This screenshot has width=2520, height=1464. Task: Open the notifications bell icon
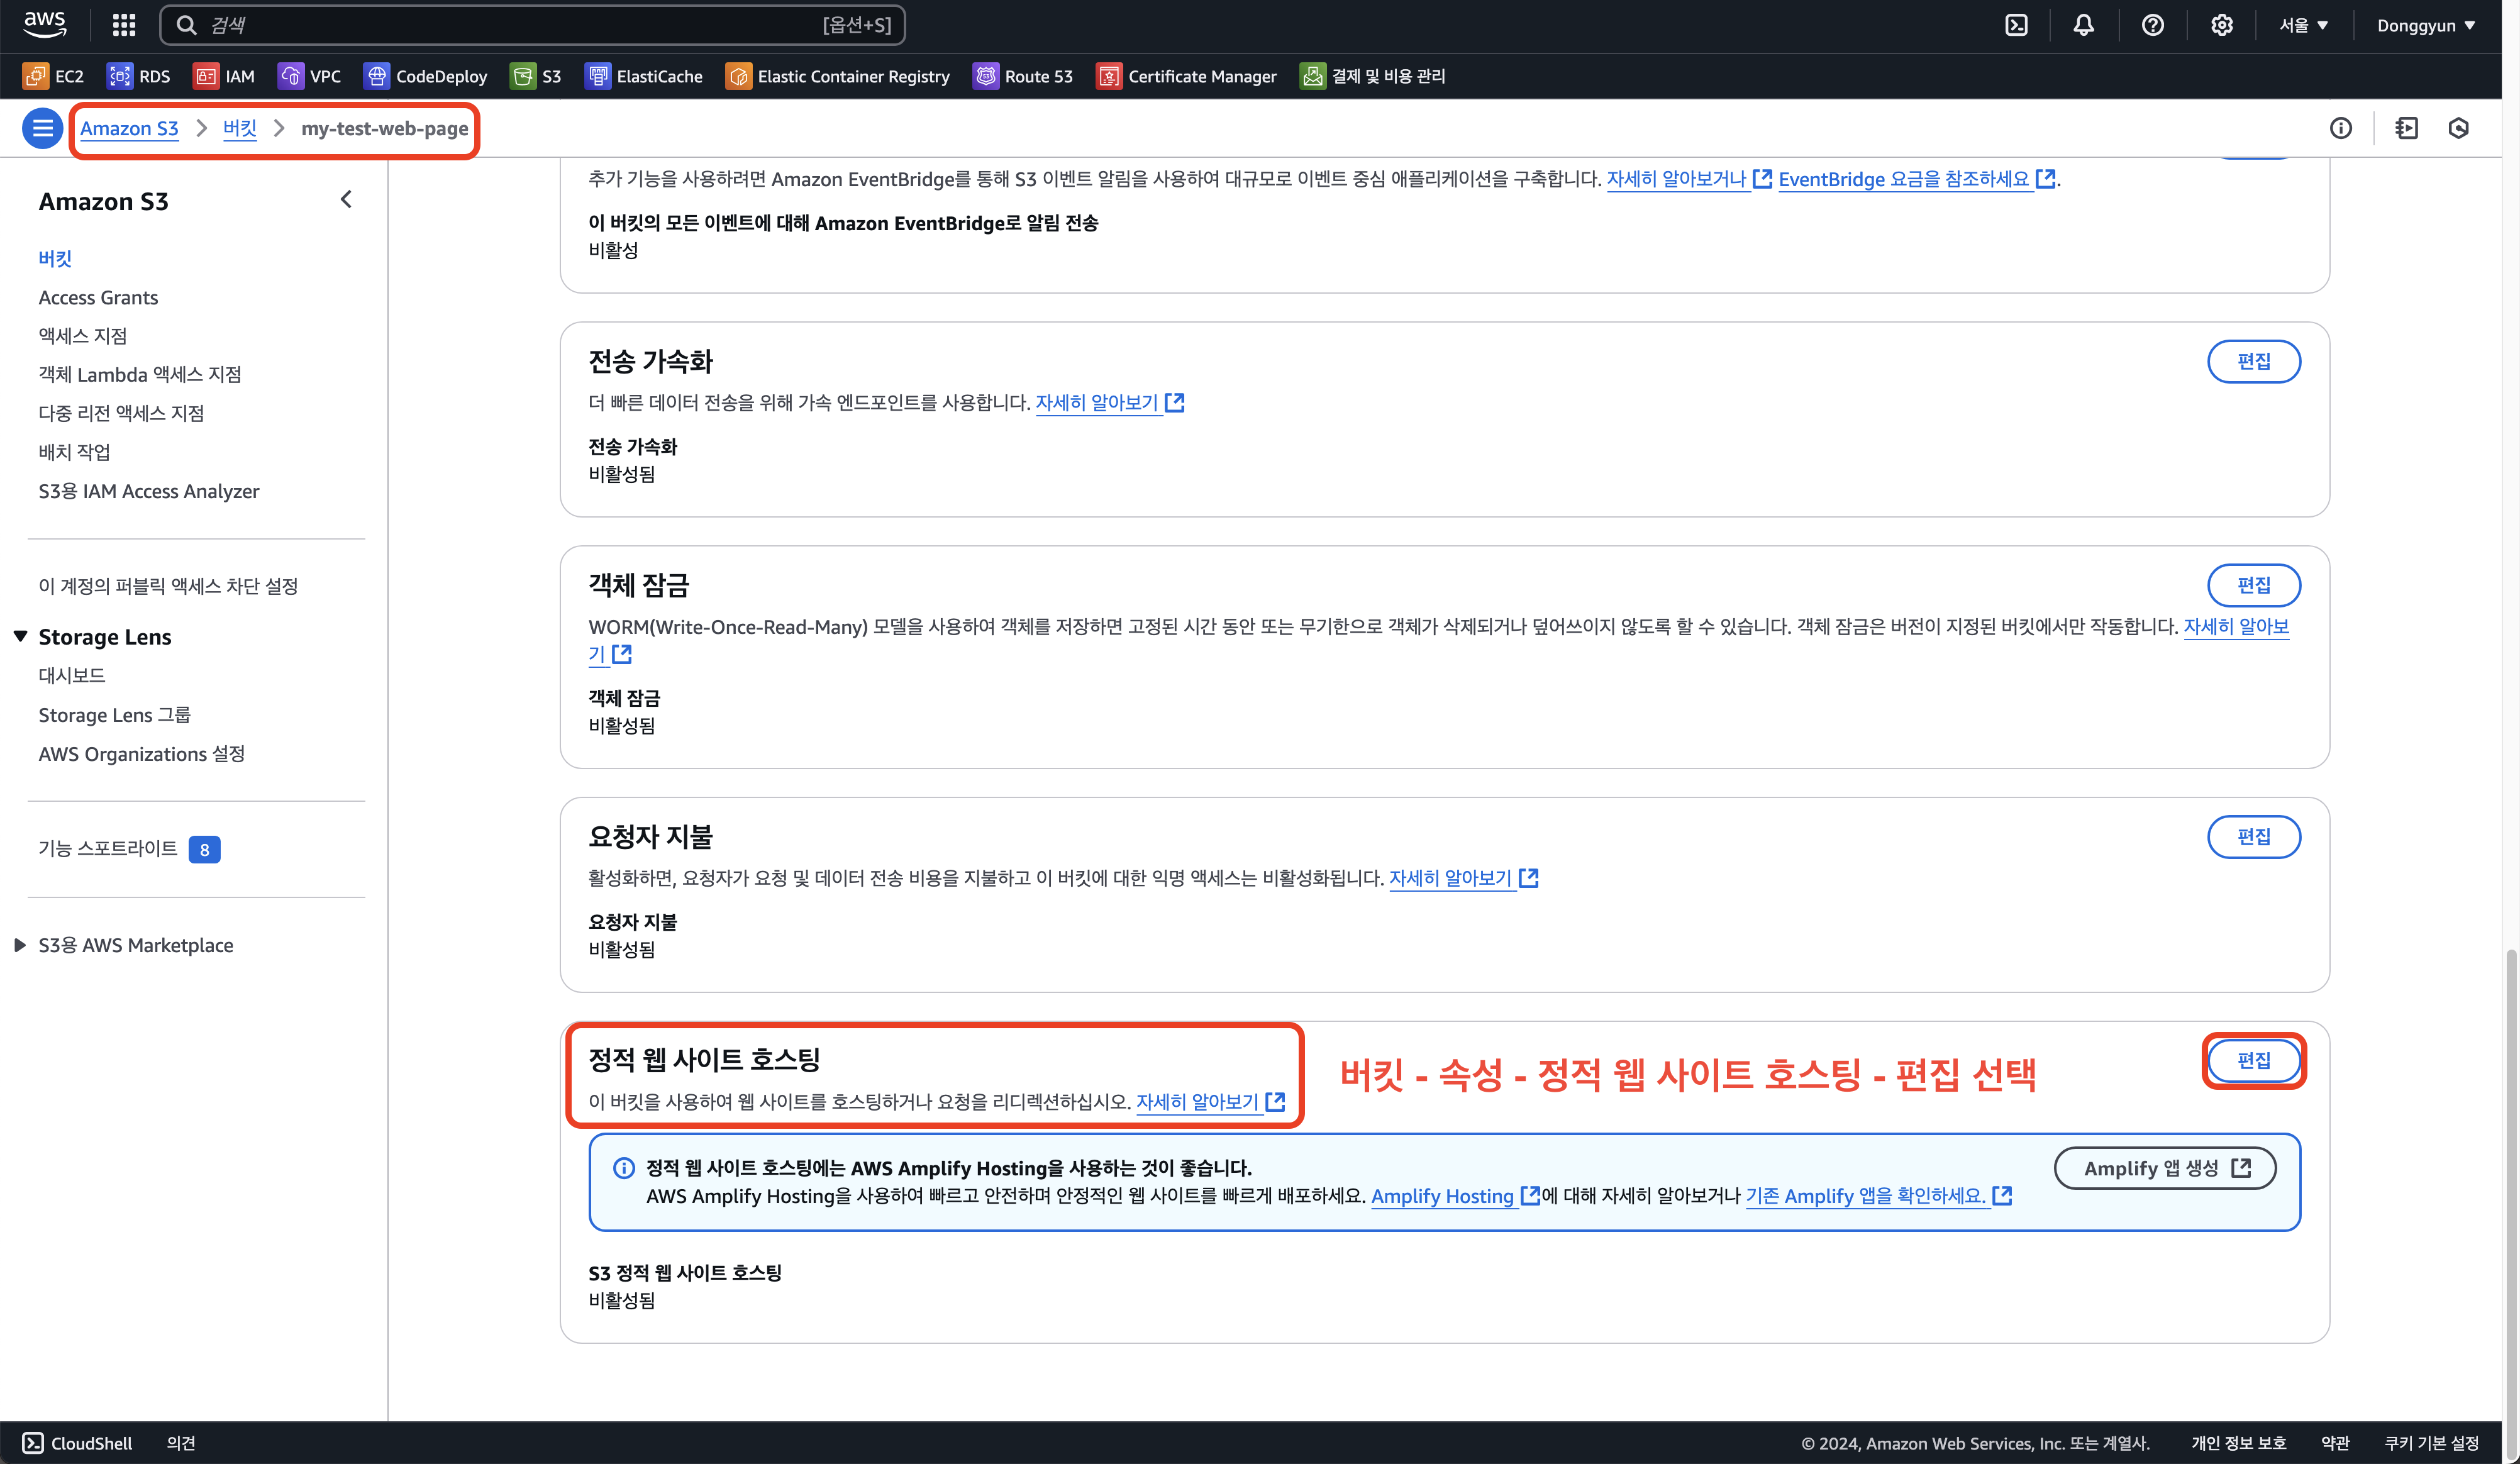(x=2083, y=25)
